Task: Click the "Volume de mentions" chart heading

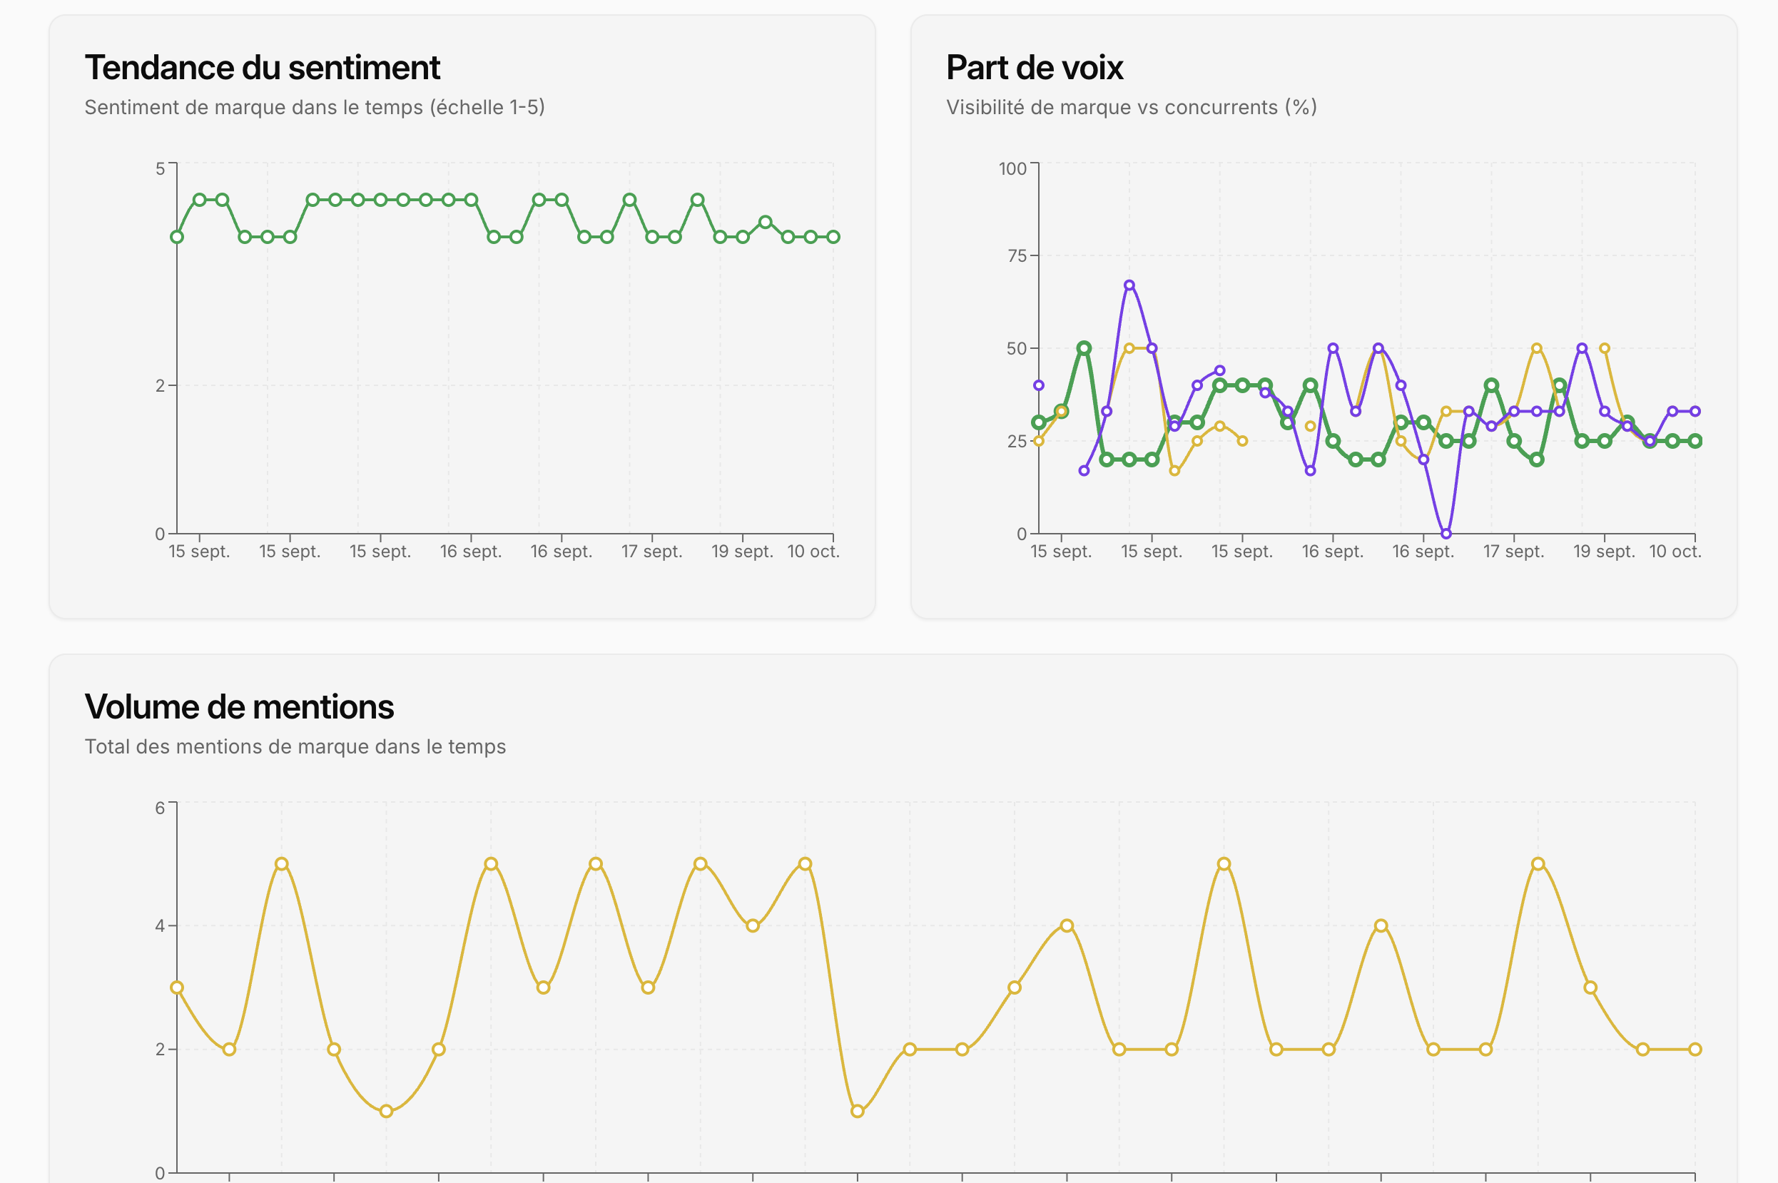Action: 239,707
